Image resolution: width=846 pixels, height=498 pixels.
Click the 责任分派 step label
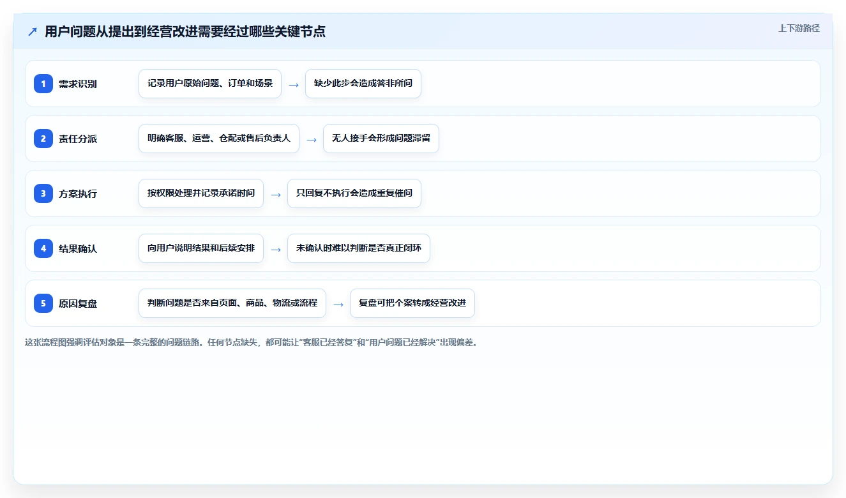[78, 139]
